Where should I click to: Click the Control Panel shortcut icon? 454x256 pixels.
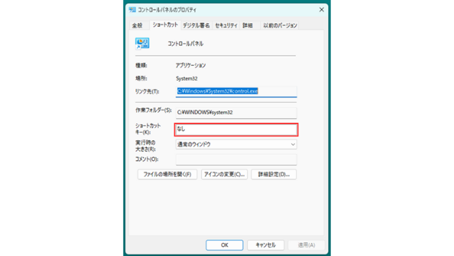click(x=142, y=44)
